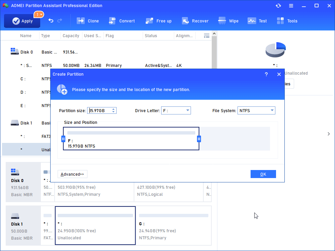Click OK to confirm the partition
This screenshot has height=251, width=335.
click(x=263, y=174)
